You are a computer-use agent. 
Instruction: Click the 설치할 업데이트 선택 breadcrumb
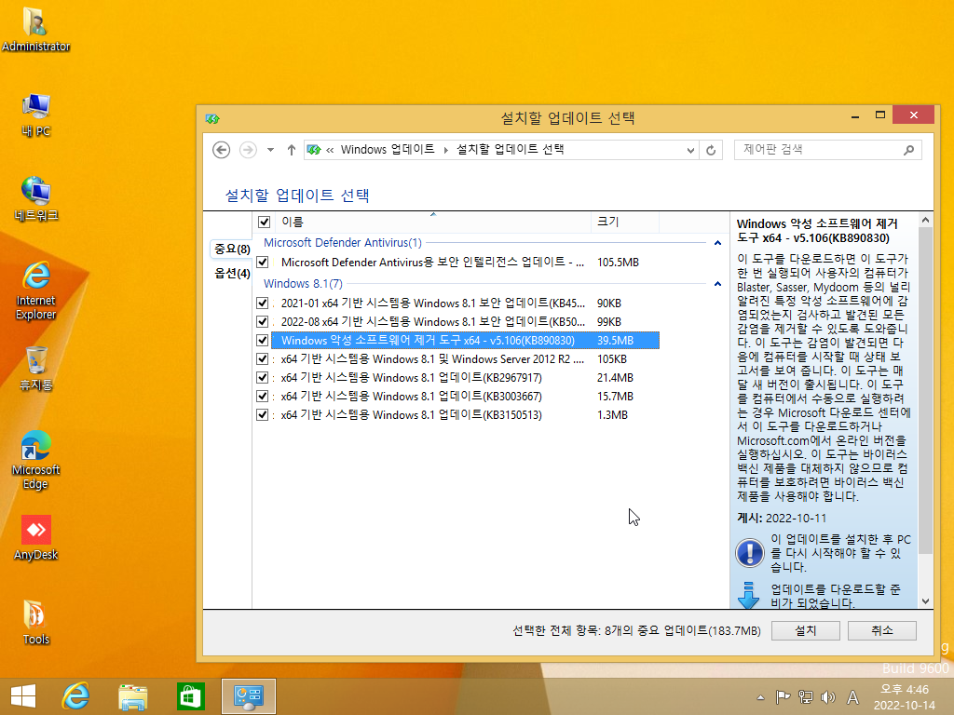click(x=510, y=150)
